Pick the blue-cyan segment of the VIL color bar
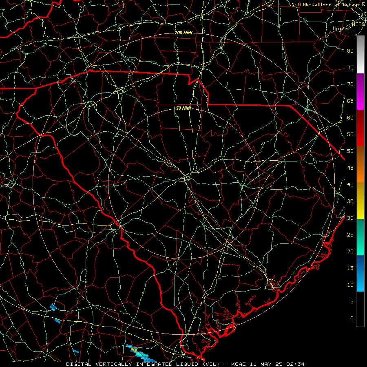This screenshot has height=367, width=367. (x=360, y=273)
